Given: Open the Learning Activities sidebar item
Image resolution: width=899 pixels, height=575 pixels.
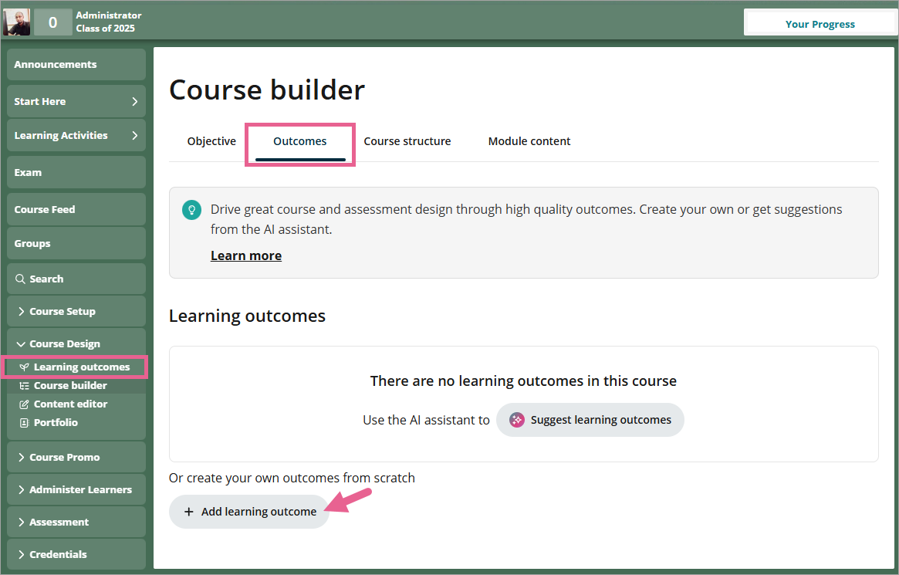Looking at the screenshot, I should [x=76, y=135].
